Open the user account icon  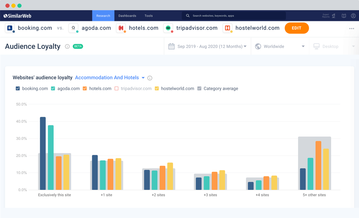click(353, 16)
